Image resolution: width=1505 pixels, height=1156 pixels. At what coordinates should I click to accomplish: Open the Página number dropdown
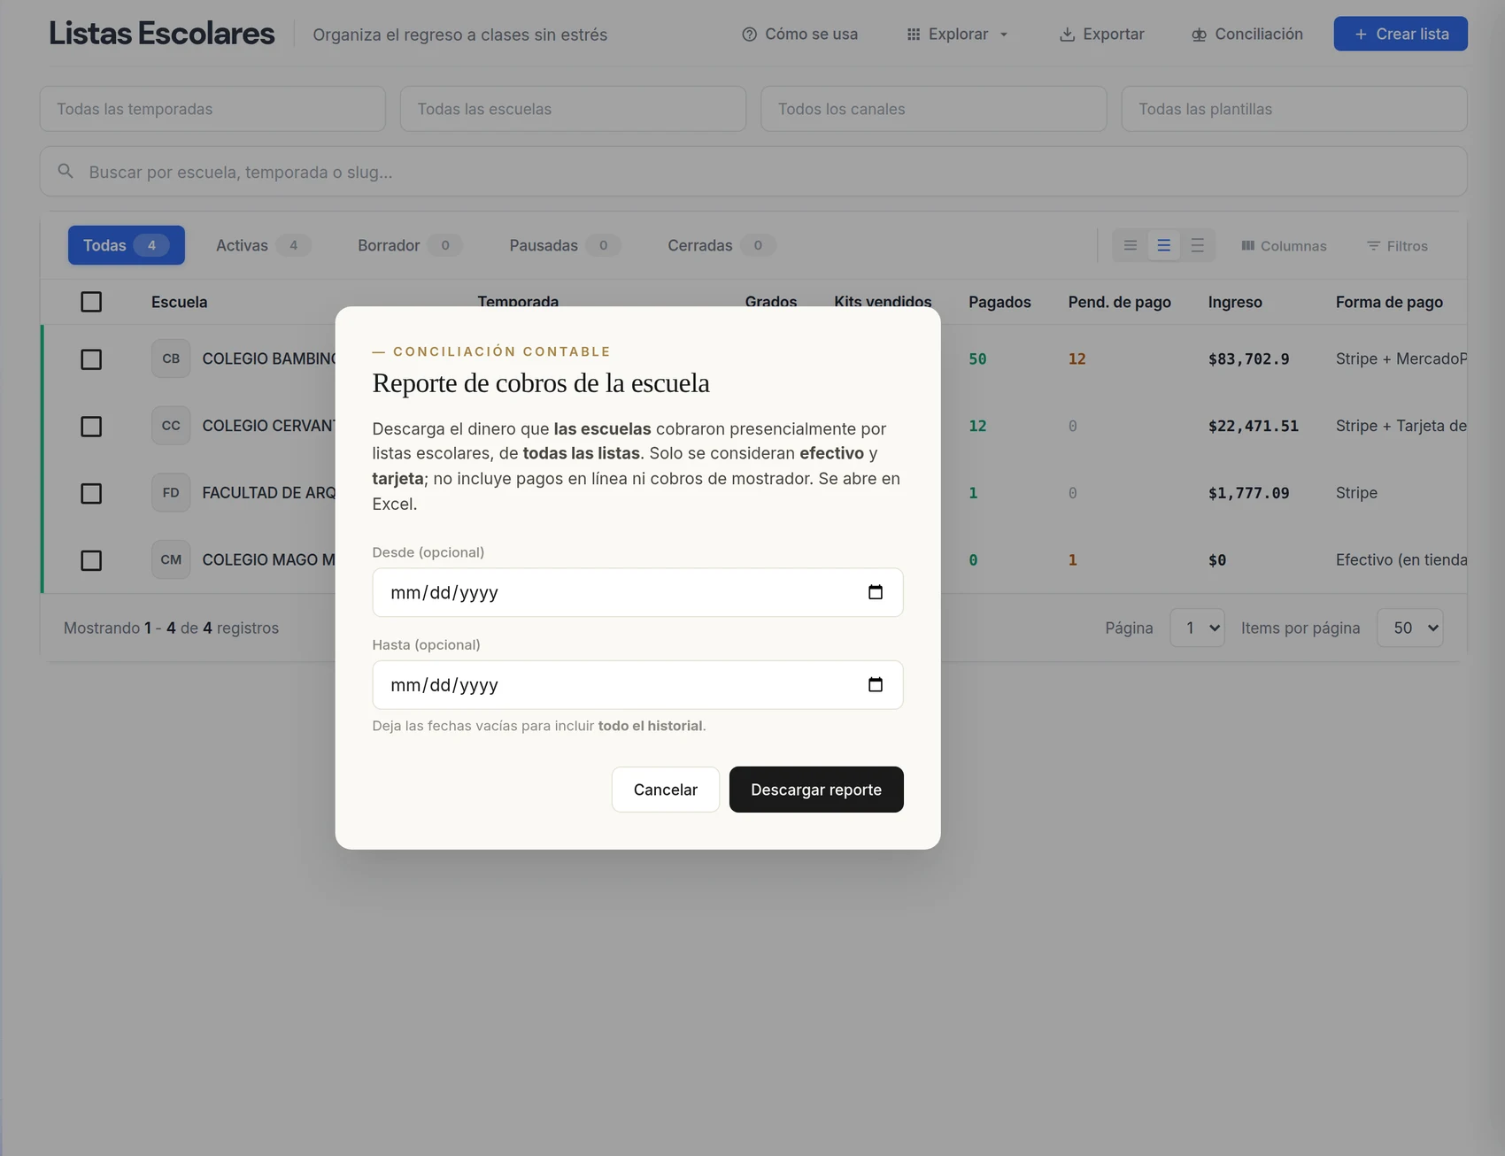[1198, 628]
